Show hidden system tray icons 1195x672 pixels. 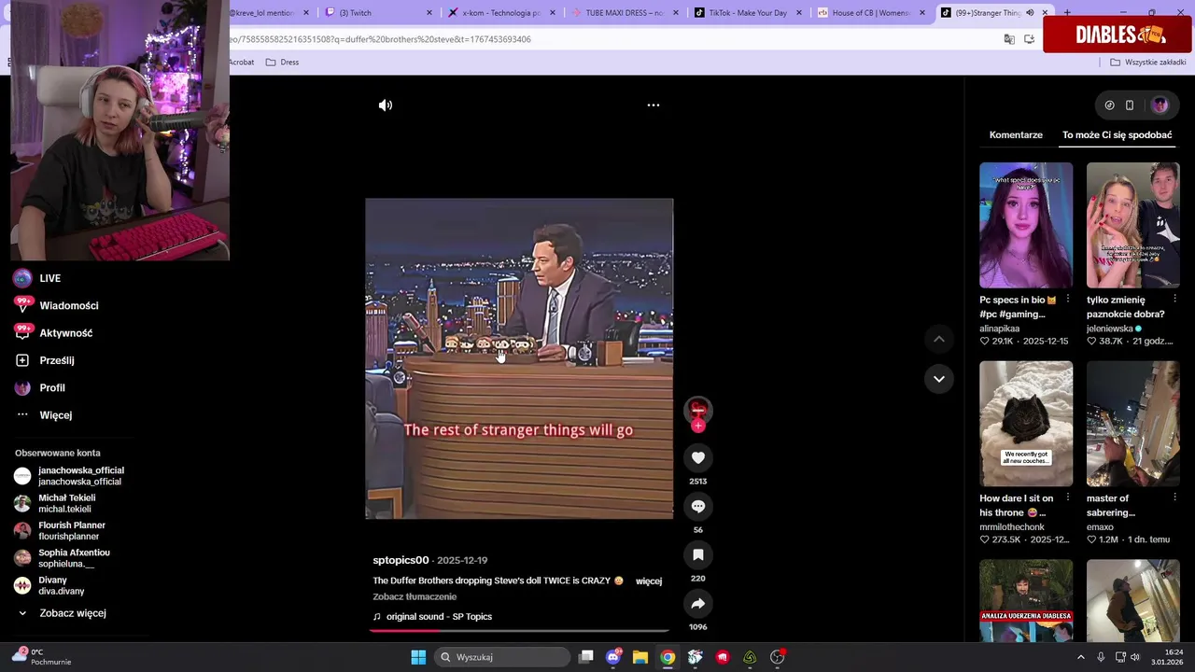tap(1081, 657)
